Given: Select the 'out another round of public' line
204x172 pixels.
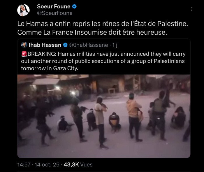Looking at the screenshot, I should 103,61.
